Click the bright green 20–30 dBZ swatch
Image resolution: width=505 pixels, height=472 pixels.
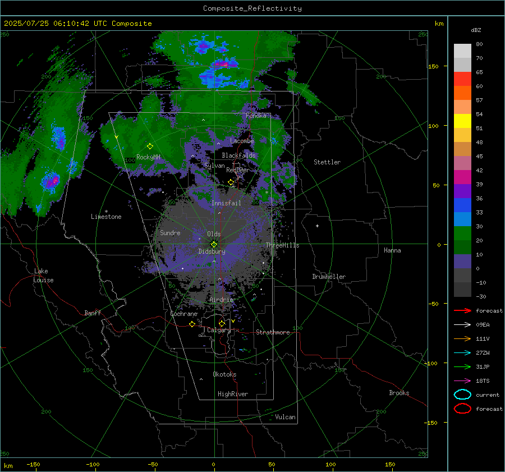coord(462,233)
